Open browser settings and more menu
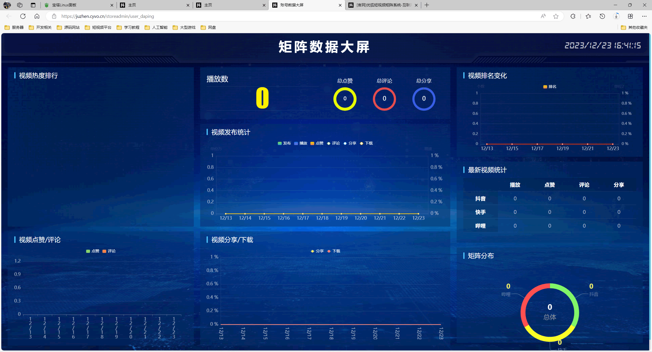Image resolution: width=652 pixels, height=352 pixels. point(644,16)
